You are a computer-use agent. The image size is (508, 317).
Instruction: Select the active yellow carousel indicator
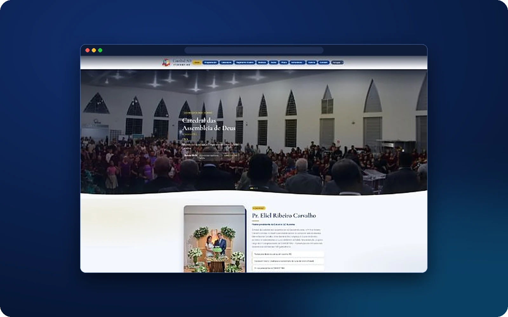(x=252, y=188)
